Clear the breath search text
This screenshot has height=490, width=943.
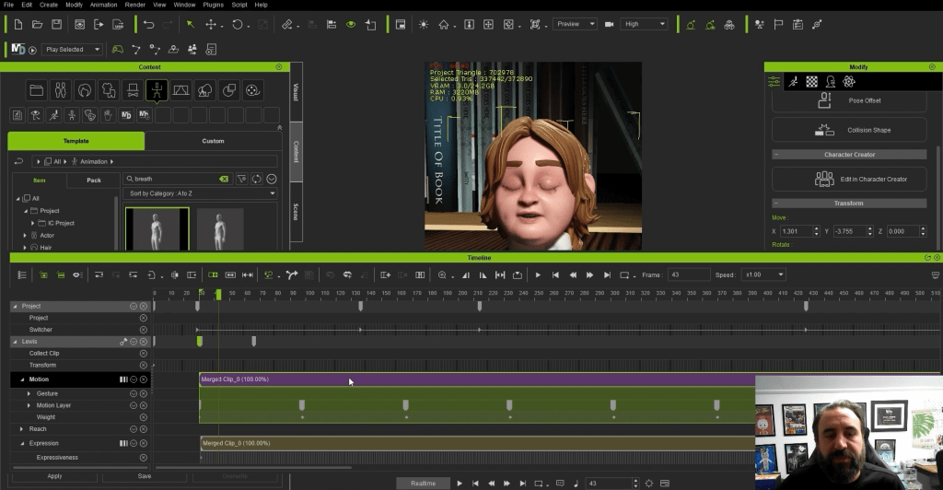click(x=223, y=179)
